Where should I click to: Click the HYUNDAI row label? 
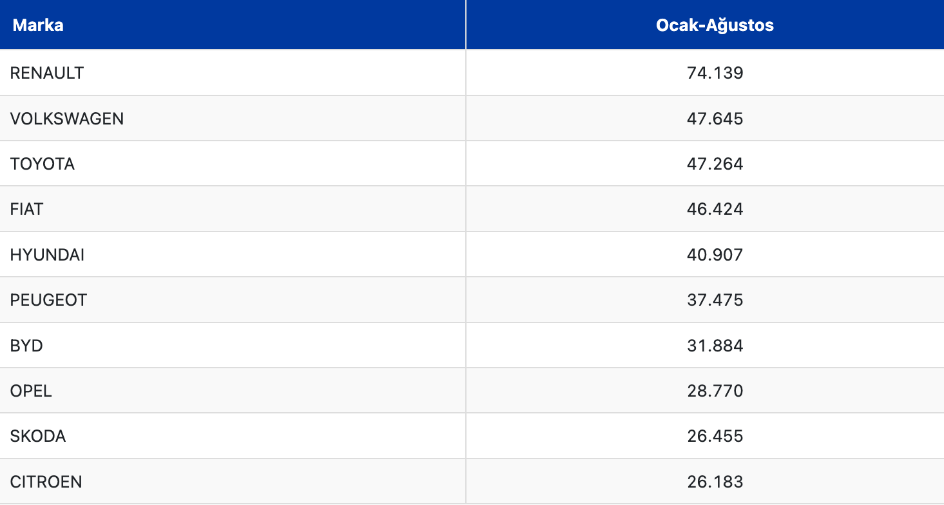[x=47, y=255]
